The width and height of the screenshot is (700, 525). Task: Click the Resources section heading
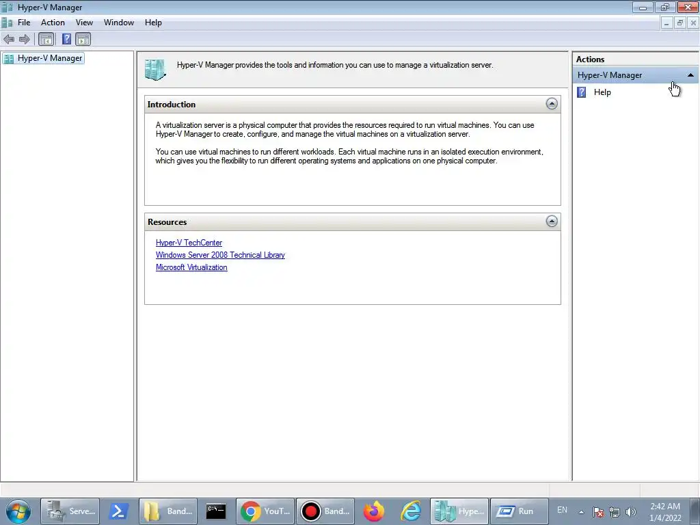point(167,222)
